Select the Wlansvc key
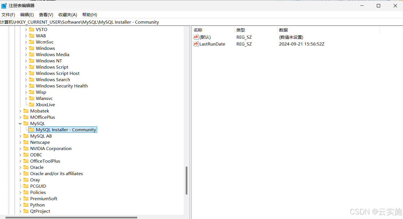Viewport: 403px width, 219px height. point(44,99)
